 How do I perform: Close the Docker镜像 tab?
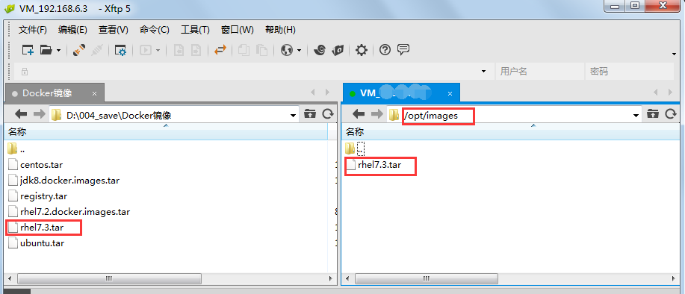(x=94, y=94)
